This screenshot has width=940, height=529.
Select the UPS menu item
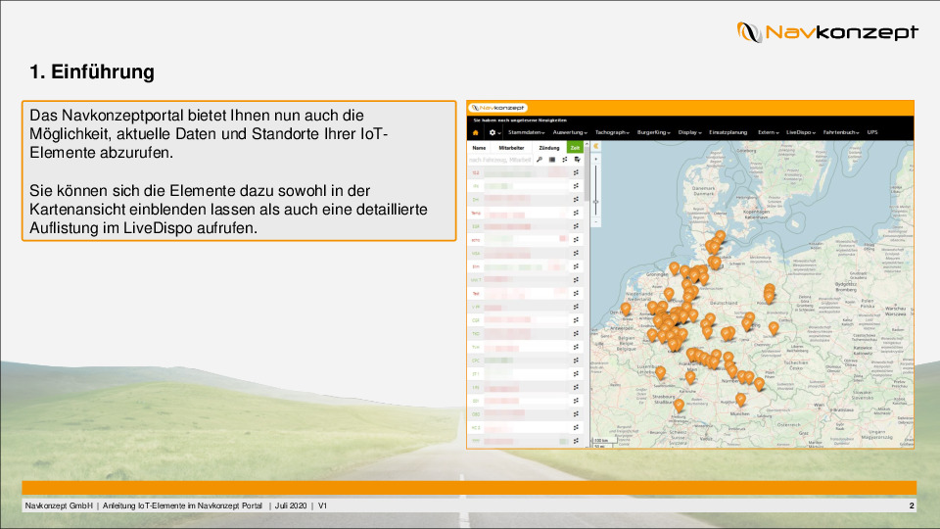(x=872, y=132)
